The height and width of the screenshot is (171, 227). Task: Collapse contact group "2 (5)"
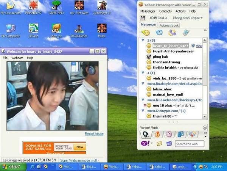click(143, 40)
